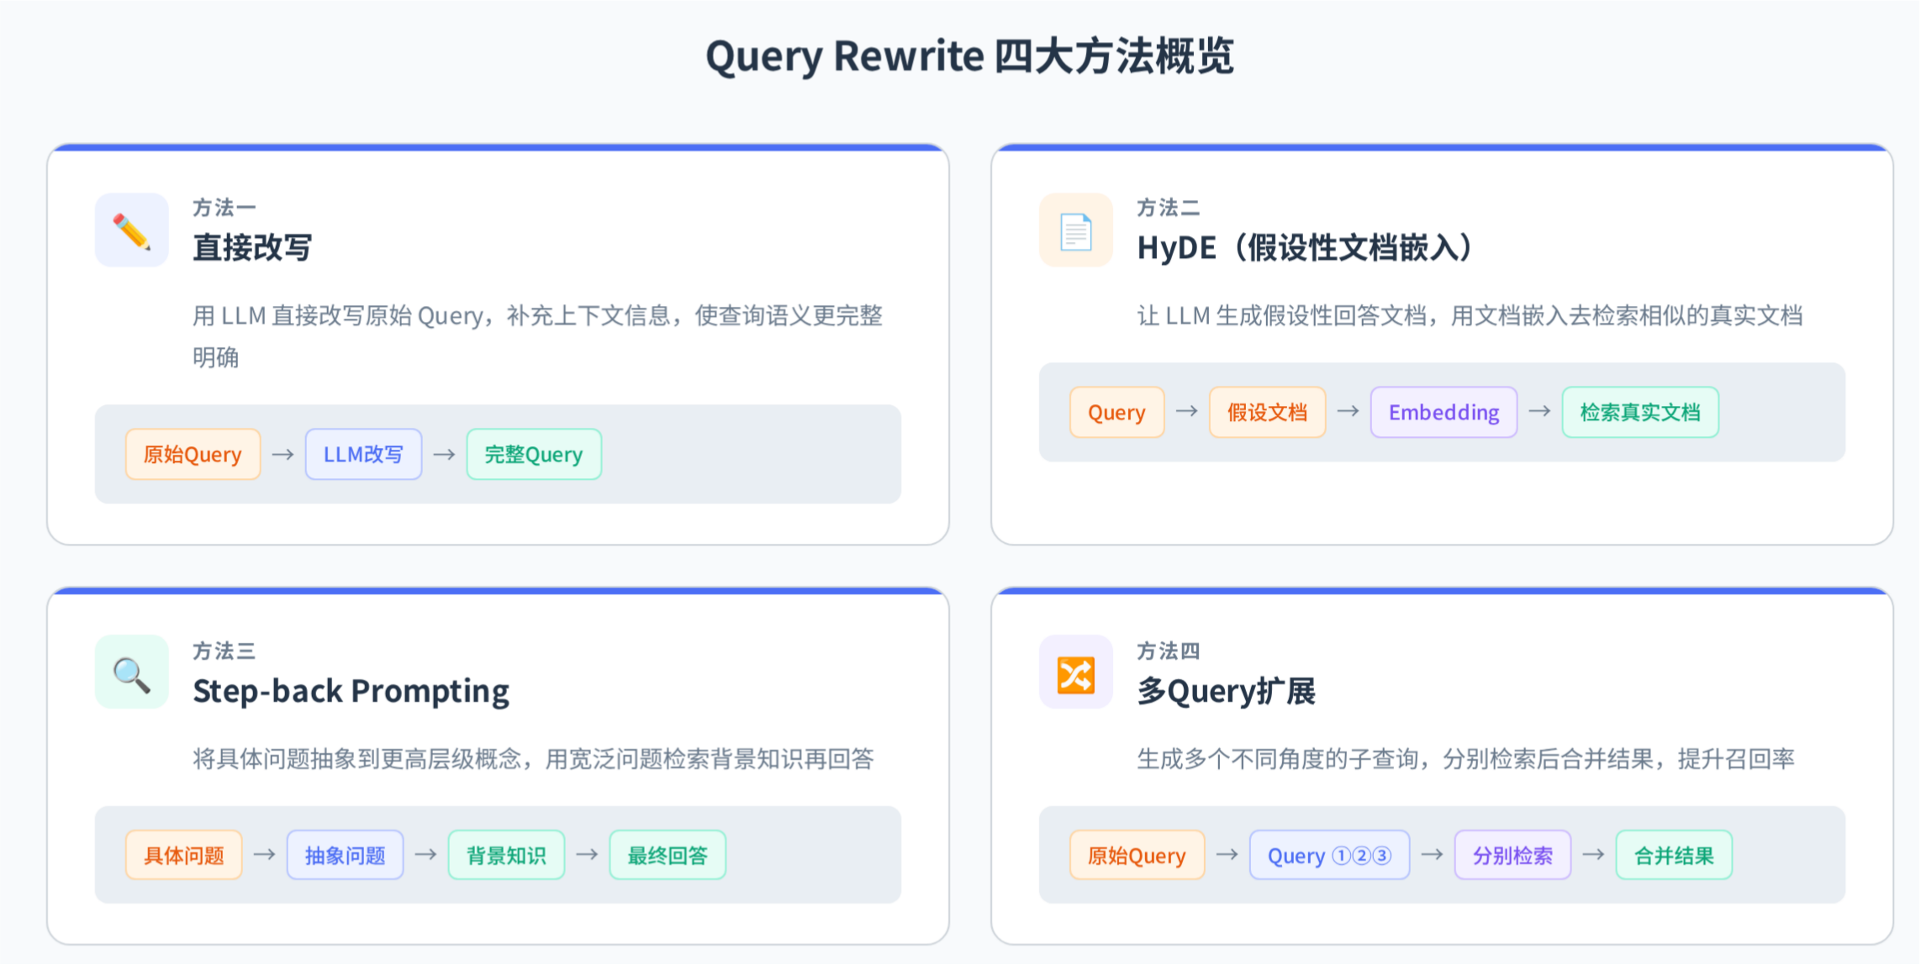The width and height of the screenshot is (1921, 965).
Task: Click the LLM改写 chip
Action: pyautogui.click(x=363, y=455)
